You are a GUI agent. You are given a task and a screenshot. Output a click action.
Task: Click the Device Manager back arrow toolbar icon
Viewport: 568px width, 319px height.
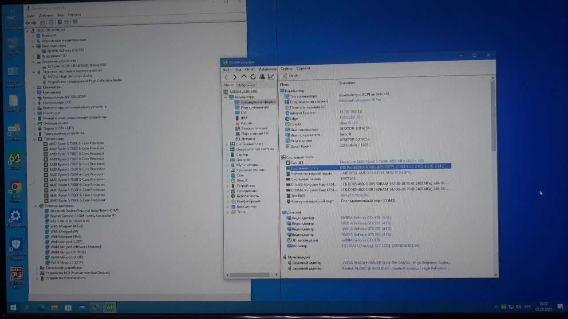tap(27, 23)
